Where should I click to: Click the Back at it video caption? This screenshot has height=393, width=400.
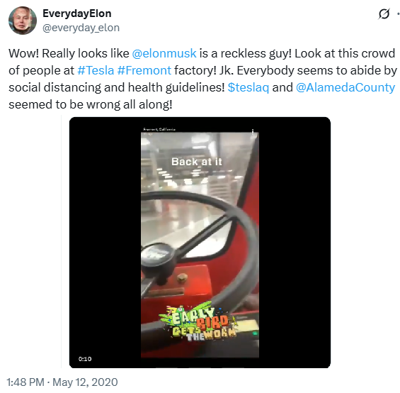point(196,162)
